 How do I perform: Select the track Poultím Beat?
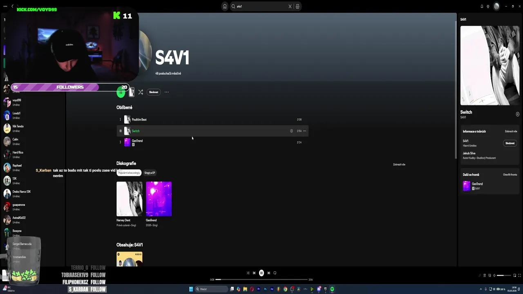[x=212, y=120]
